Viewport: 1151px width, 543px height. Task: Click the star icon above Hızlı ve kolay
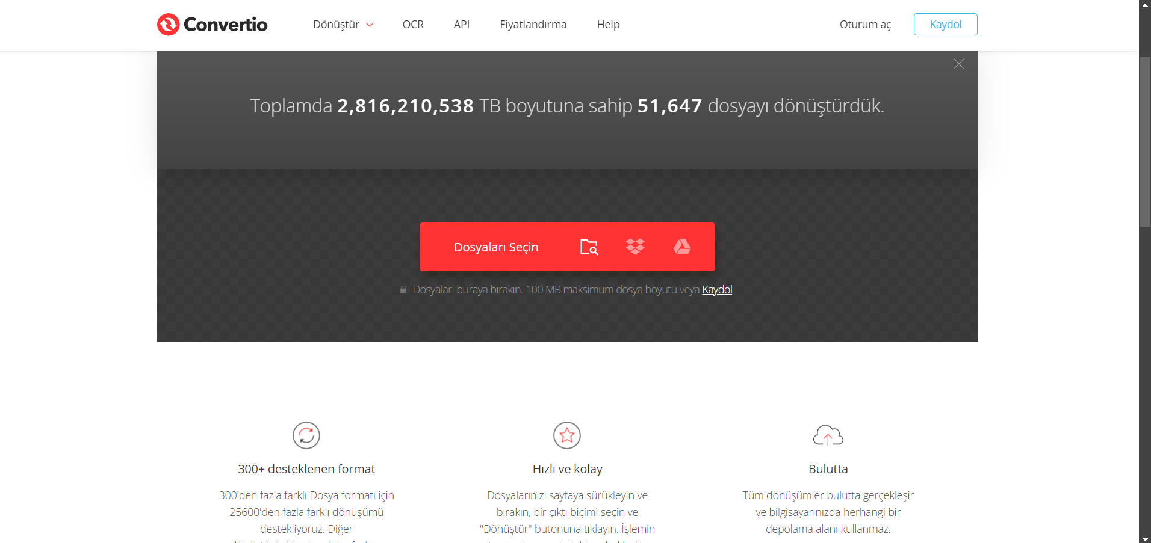pyautogui.click(x=567, y=435)
